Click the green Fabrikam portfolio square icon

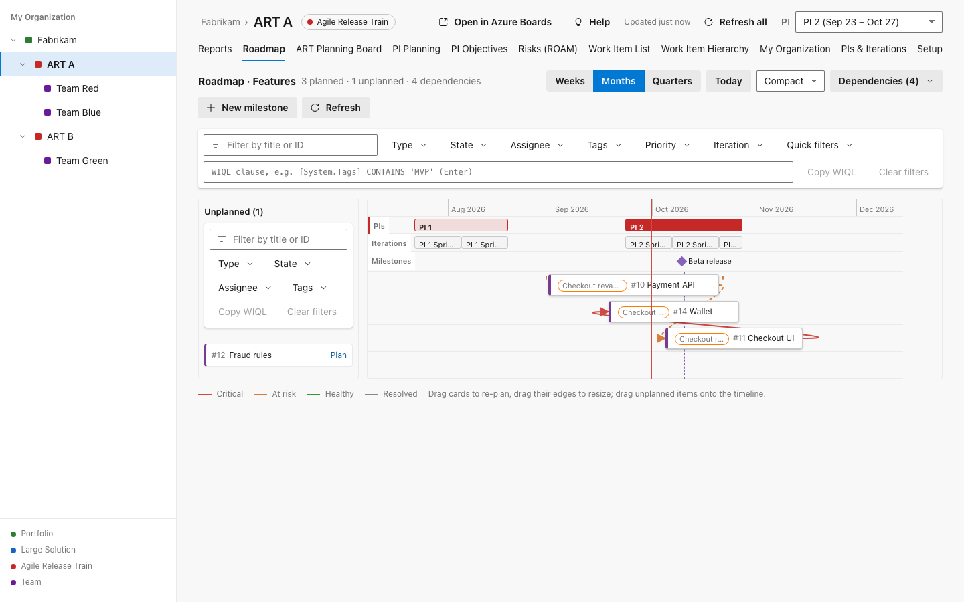pos(29,40)
